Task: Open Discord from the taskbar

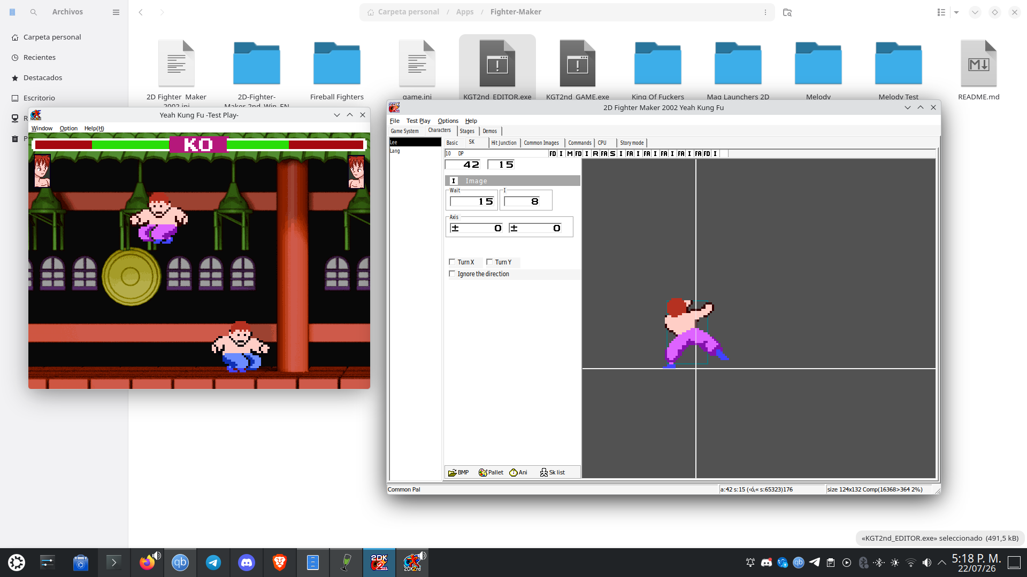Action: click(247, 563)
